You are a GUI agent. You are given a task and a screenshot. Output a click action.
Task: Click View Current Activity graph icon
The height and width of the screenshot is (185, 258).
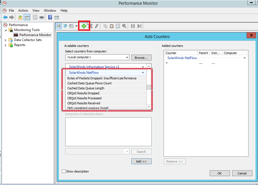point(58,26)
